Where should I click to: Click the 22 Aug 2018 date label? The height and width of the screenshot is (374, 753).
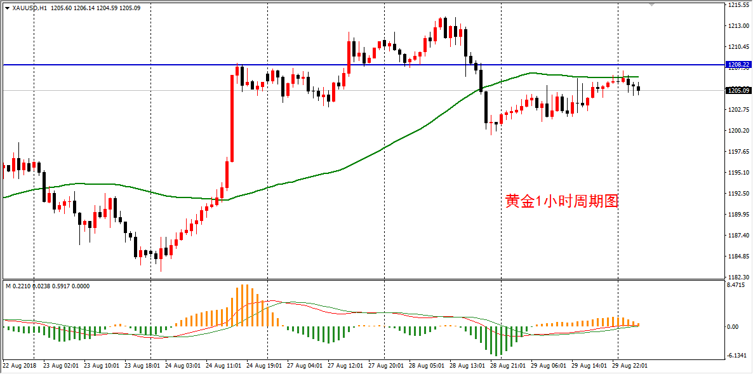(18, 366)
